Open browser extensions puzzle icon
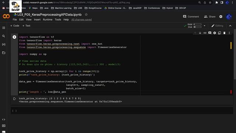This screenshot has width=236, height=133. pyautogui.click(x=216, y=3)
